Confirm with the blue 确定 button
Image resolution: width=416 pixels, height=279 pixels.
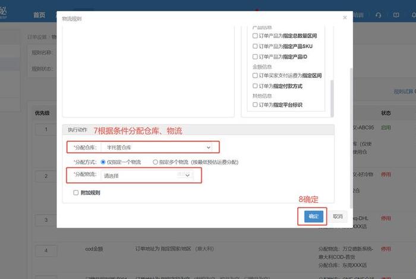(x=313, y=217)
